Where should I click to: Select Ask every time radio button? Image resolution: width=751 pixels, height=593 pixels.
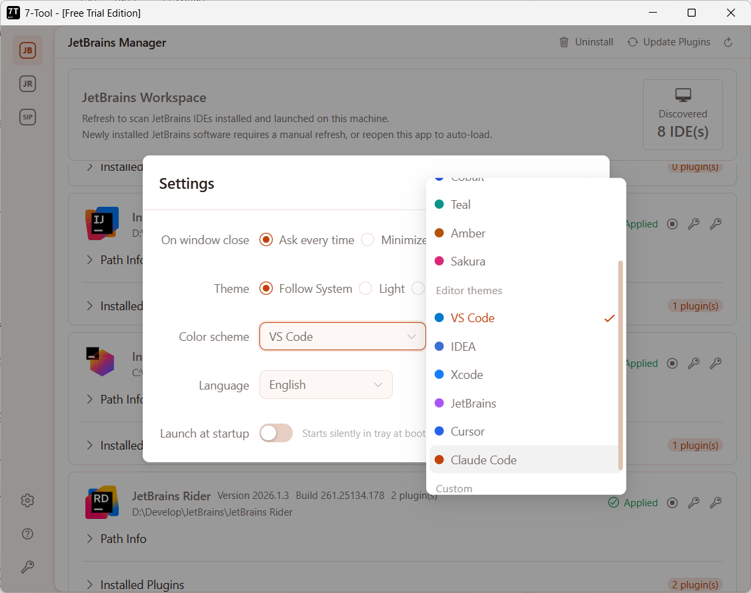pos(266,239)
